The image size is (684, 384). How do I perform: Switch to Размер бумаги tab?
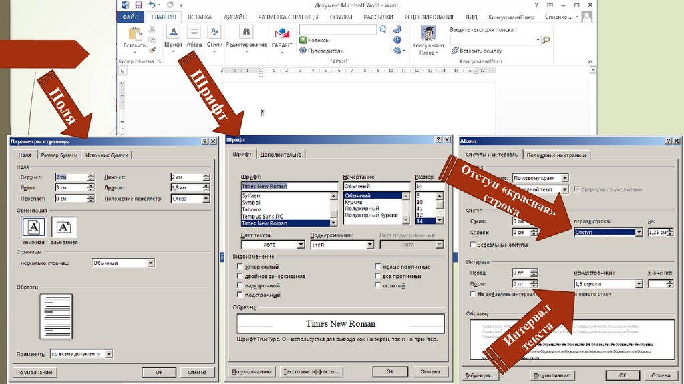tap(59, 155)
